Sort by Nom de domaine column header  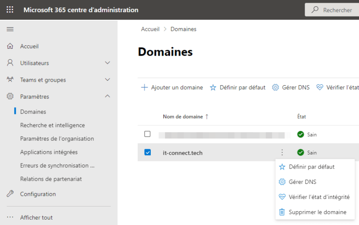[x=183, y=117]
